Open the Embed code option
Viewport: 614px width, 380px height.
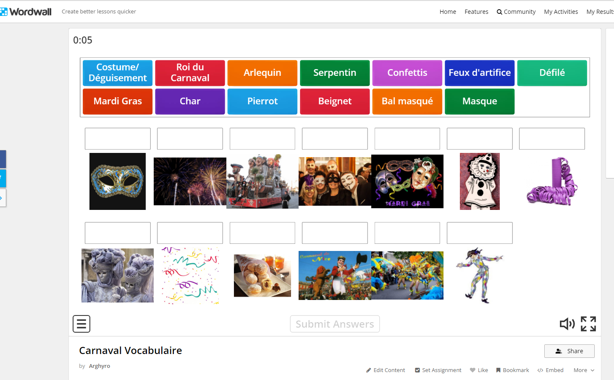(x=550, y=370)
